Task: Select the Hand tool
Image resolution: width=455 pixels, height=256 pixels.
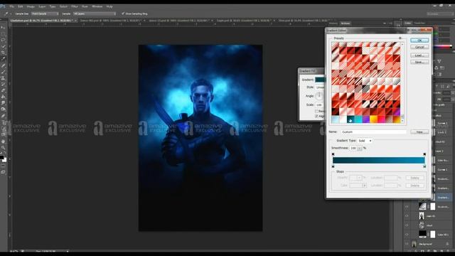Action: coord(3,142)
